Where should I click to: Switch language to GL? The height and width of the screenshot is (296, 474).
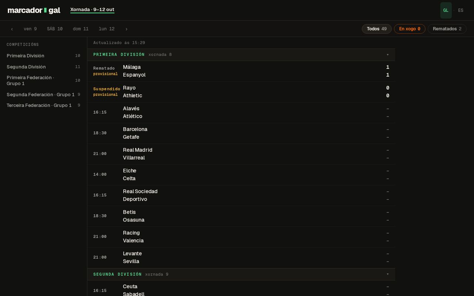pyautogui.click(x=446, y=10)
